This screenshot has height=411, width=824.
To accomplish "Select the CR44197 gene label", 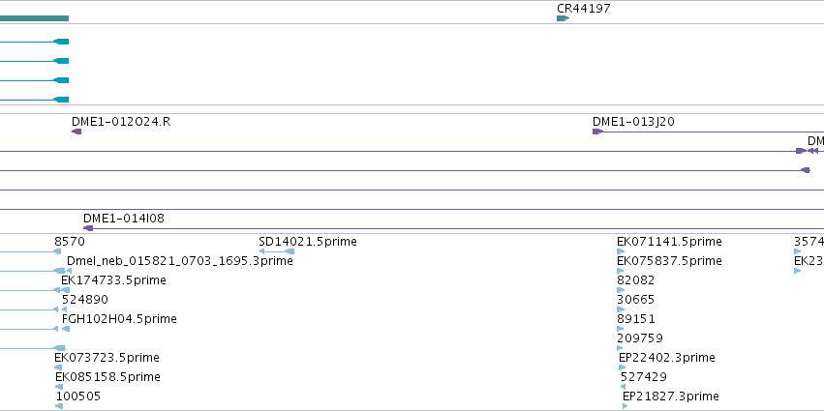I will (x=584, y=9).
